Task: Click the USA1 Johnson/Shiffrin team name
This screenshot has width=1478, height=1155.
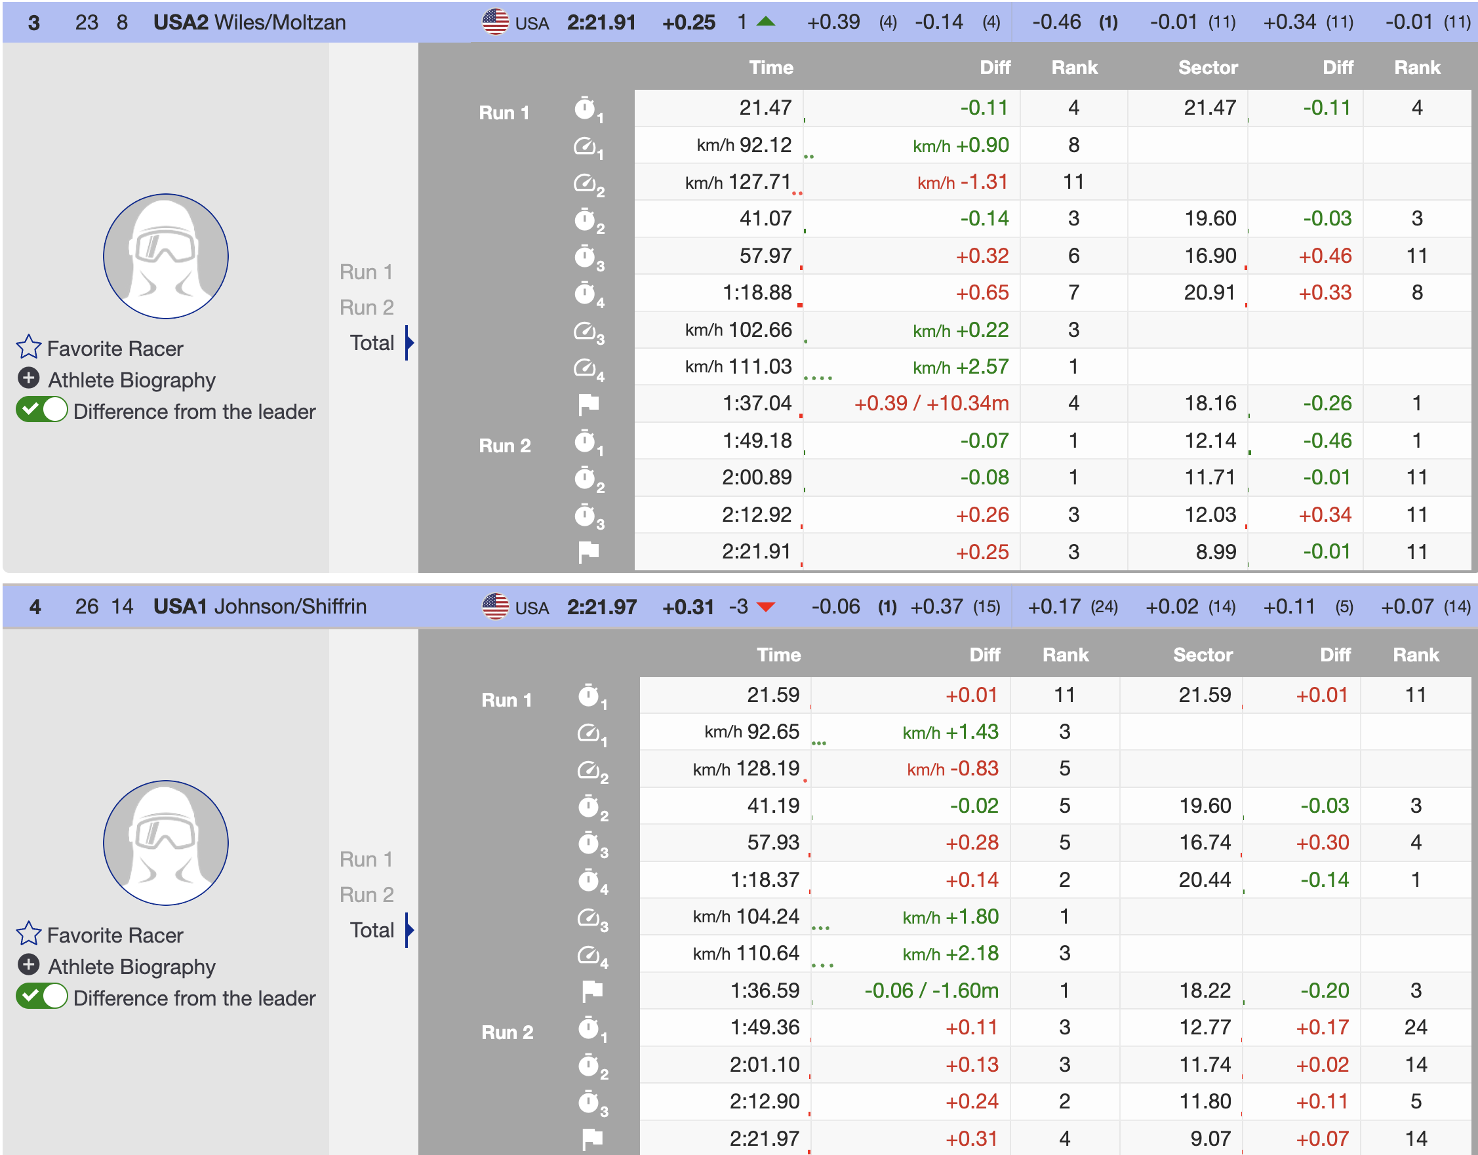Action: (260, 606)
